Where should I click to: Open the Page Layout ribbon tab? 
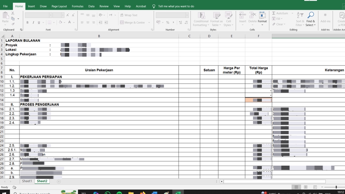tap(59, 6)
